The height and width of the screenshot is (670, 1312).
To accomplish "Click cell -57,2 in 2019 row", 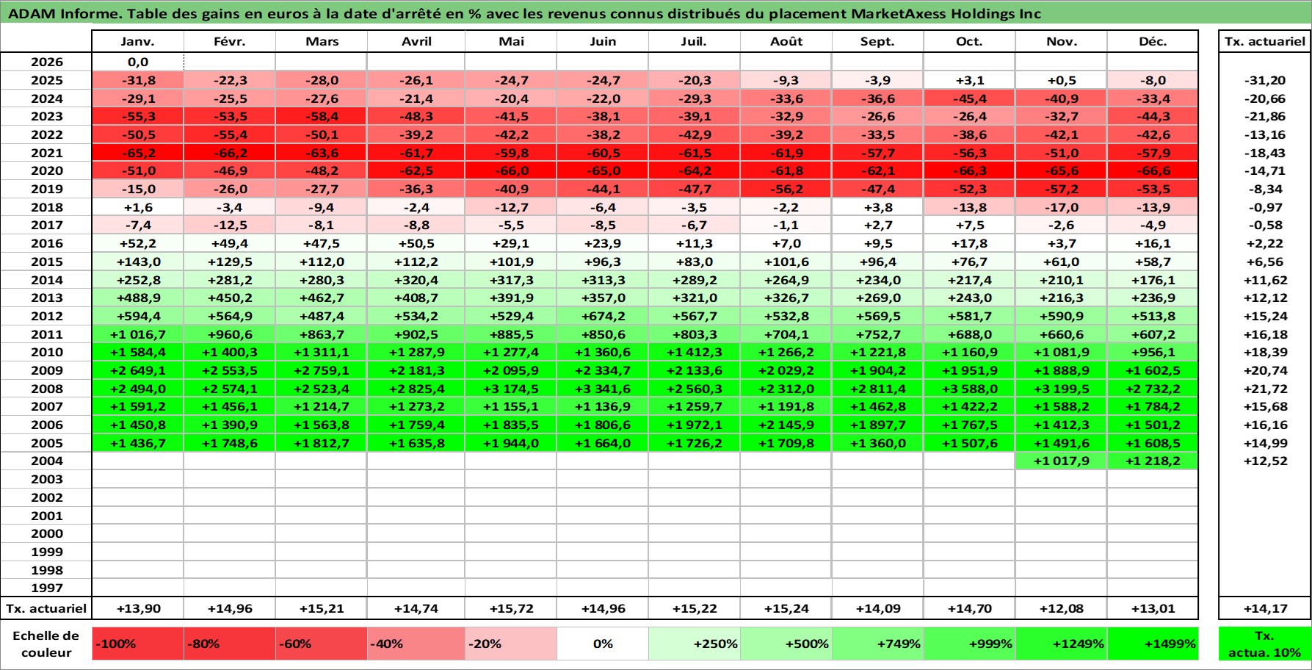I will (x=1061, y=189).
